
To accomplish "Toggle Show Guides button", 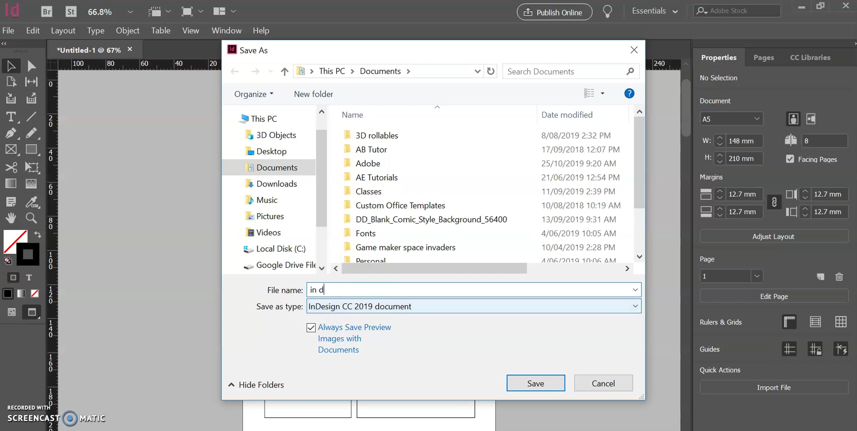I will [790, 349].
